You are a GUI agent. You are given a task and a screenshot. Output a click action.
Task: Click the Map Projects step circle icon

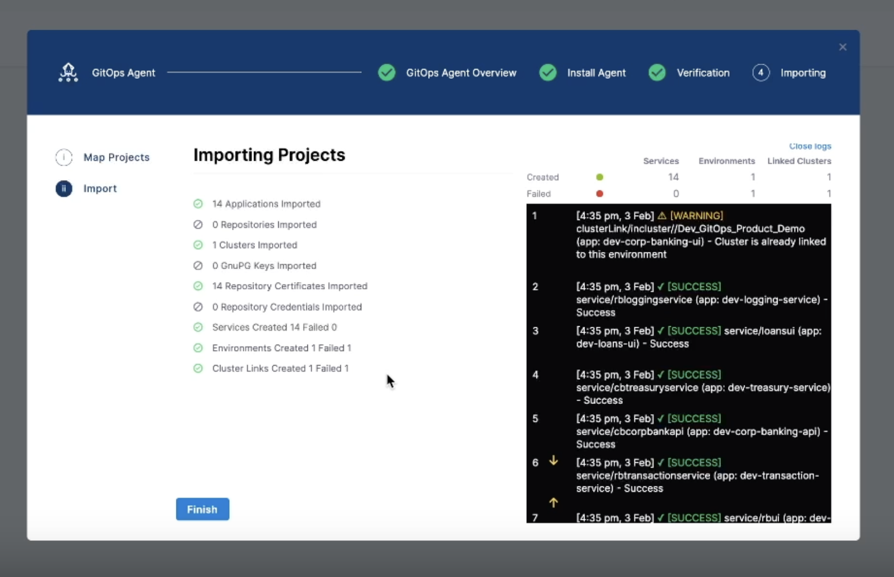64,157
